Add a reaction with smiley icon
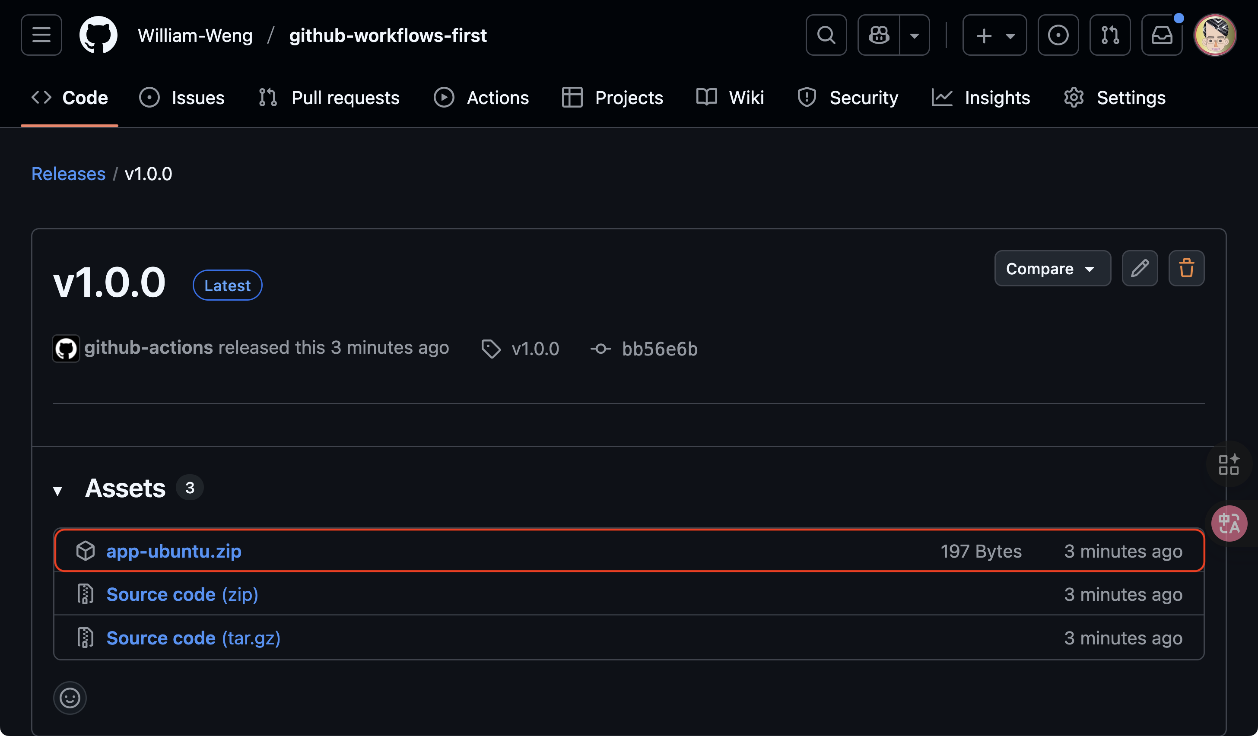1258x736 pixels. coord(70,698)
